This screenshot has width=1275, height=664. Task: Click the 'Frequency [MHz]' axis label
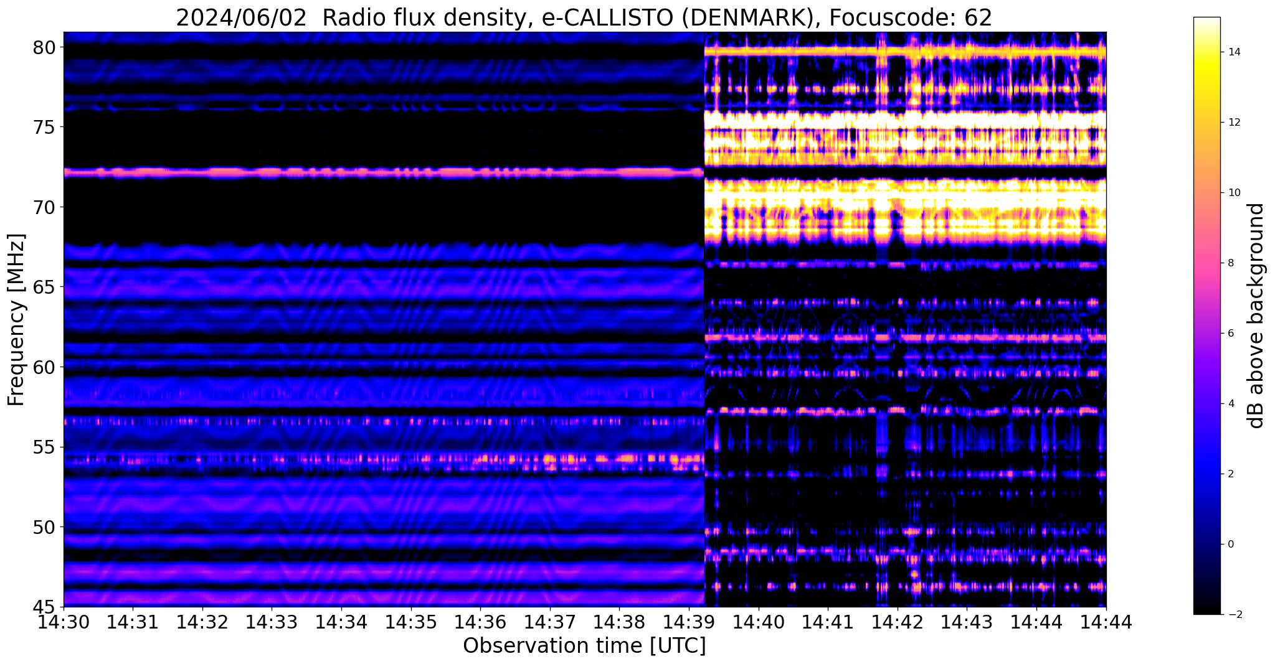click(x=17, y=320)
